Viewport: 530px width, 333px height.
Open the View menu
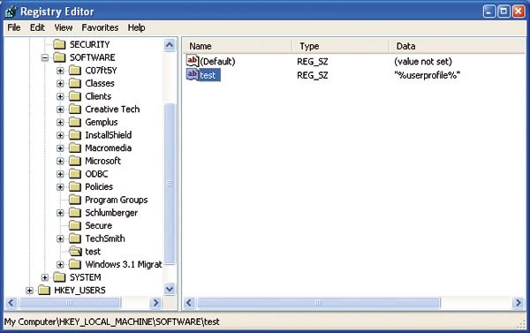point(64,27)
